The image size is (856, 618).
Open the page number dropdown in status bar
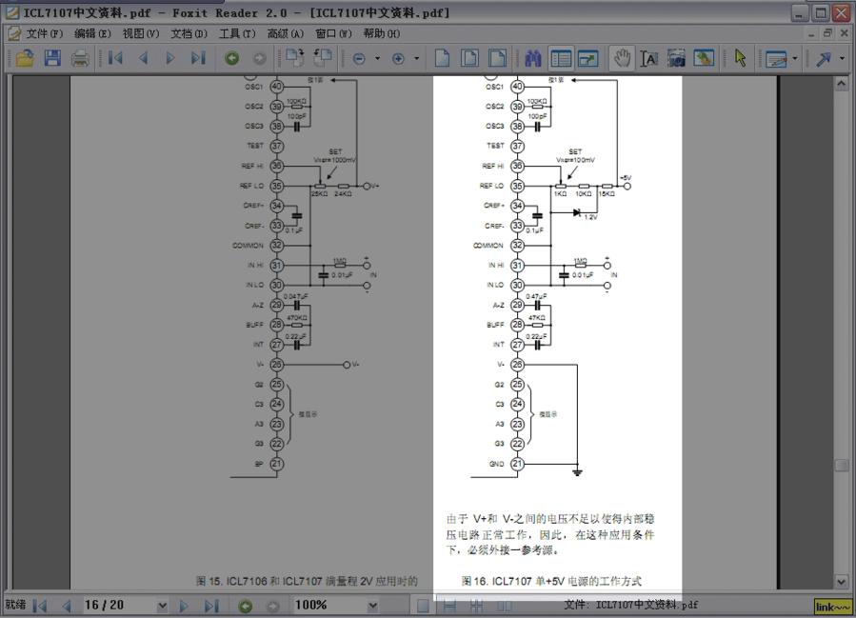(162, 606)
